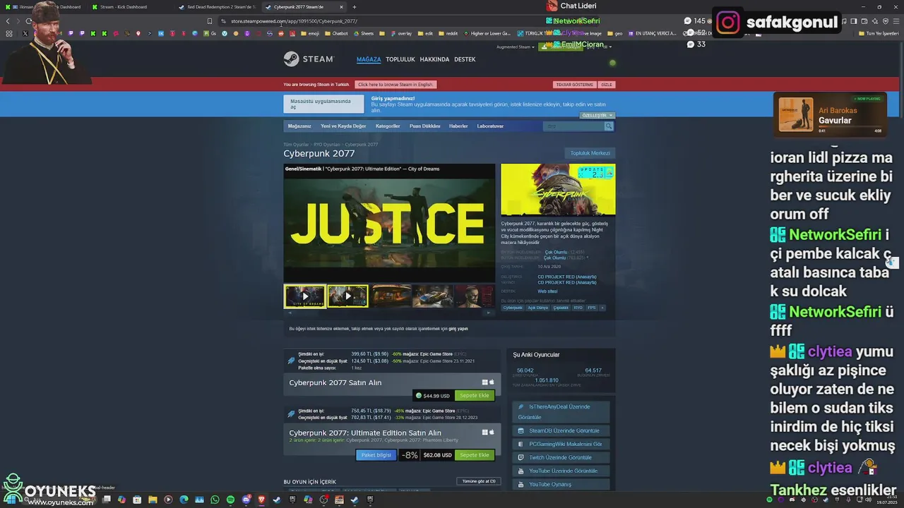Click the Cyberpunk tag

513,308
